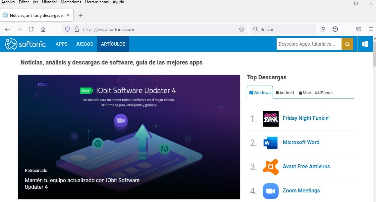
Task: Open the Zoom Meetings link
Action: (x=301, y=190)
